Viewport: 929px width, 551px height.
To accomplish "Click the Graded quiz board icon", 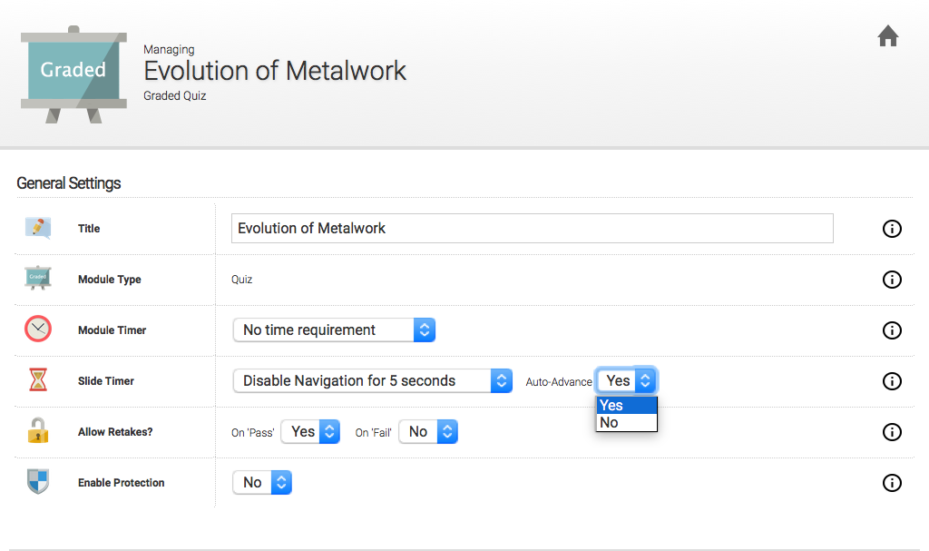I will pyautogui.click(x=73, y=74).
